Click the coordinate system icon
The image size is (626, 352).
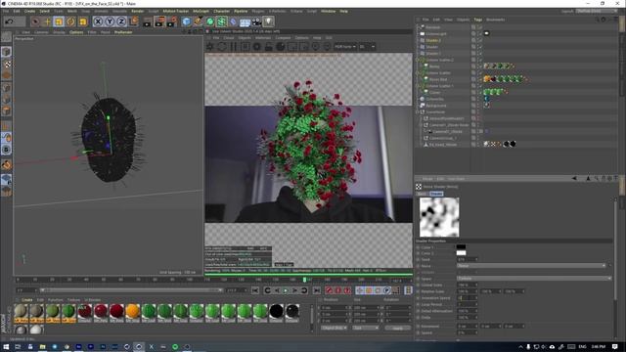(134, 21)
